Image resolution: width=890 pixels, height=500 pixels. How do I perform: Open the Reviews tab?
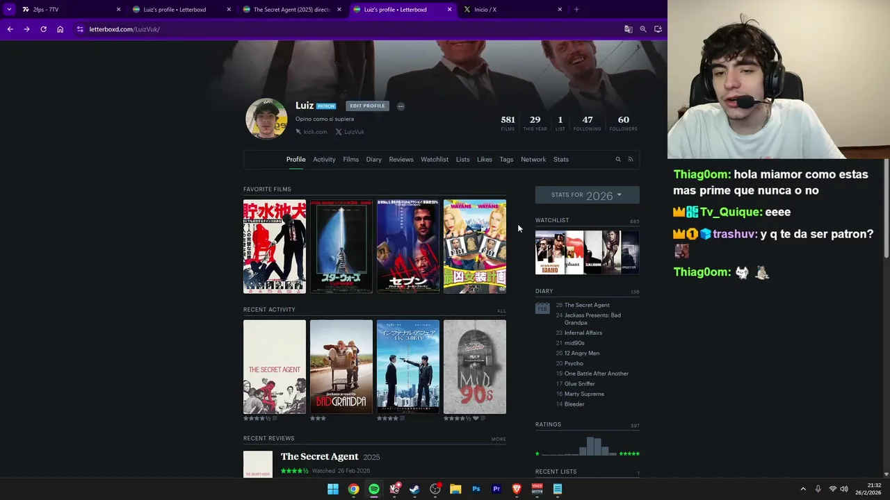click(401, 160)
